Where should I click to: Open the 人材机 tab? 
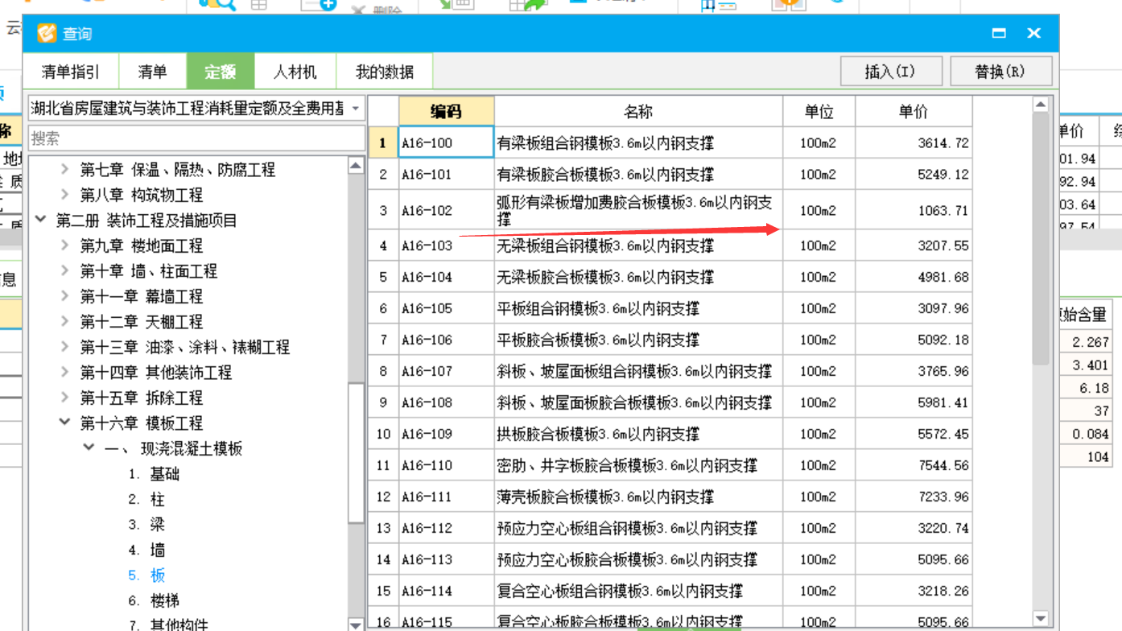pos(295,72)
